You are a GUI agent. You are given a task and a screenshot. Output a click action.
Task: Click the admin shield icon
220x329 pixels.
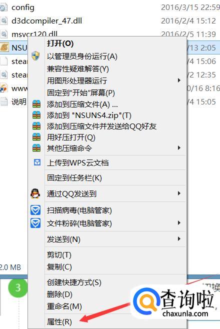(x=35, y=56)
